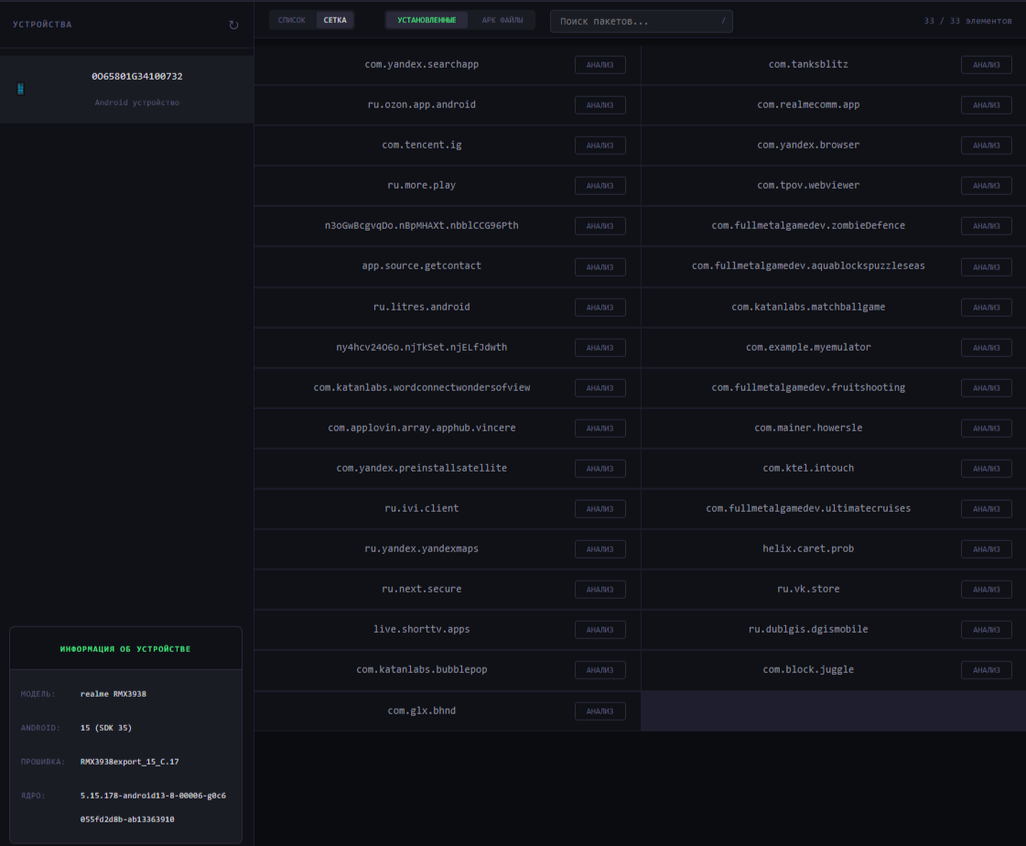Select package name com.example.myemulator
This screenshot has width=1026, height=846.
(808, 347)
